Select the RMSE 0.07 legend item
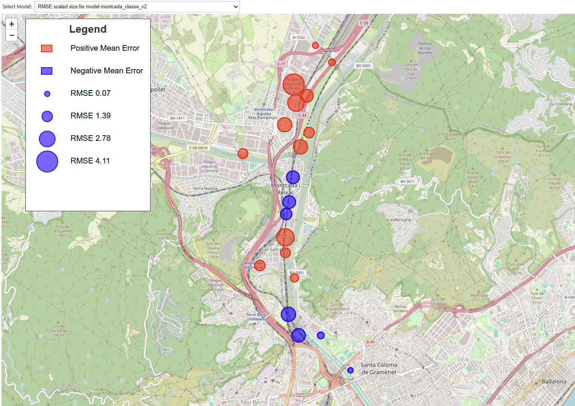Screen dimensions: 575x406 [47, 93]
